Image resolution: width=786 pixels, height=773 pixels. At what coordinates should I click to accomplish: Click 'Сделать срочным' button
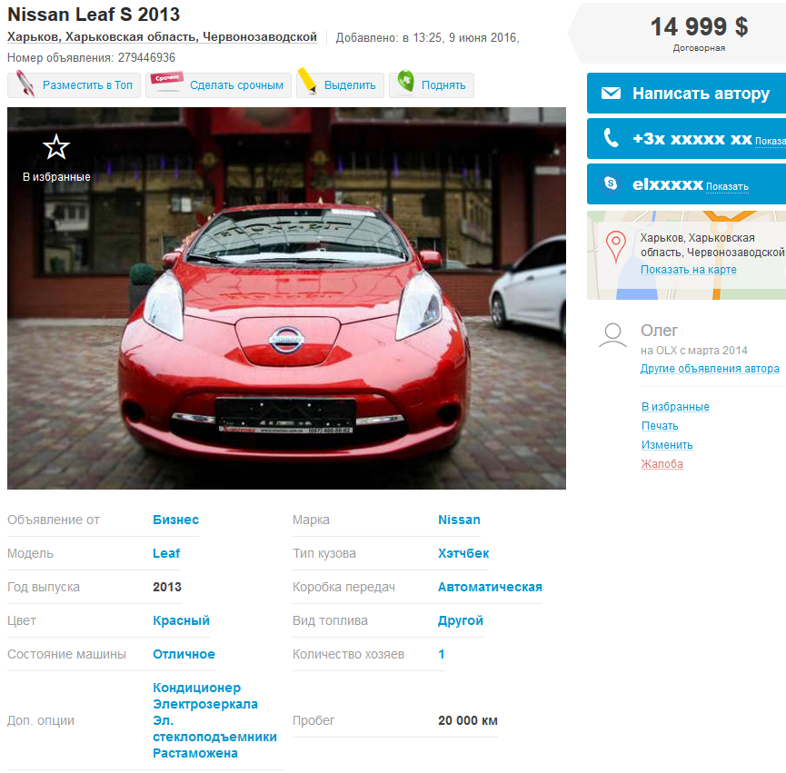click(219, 85)
